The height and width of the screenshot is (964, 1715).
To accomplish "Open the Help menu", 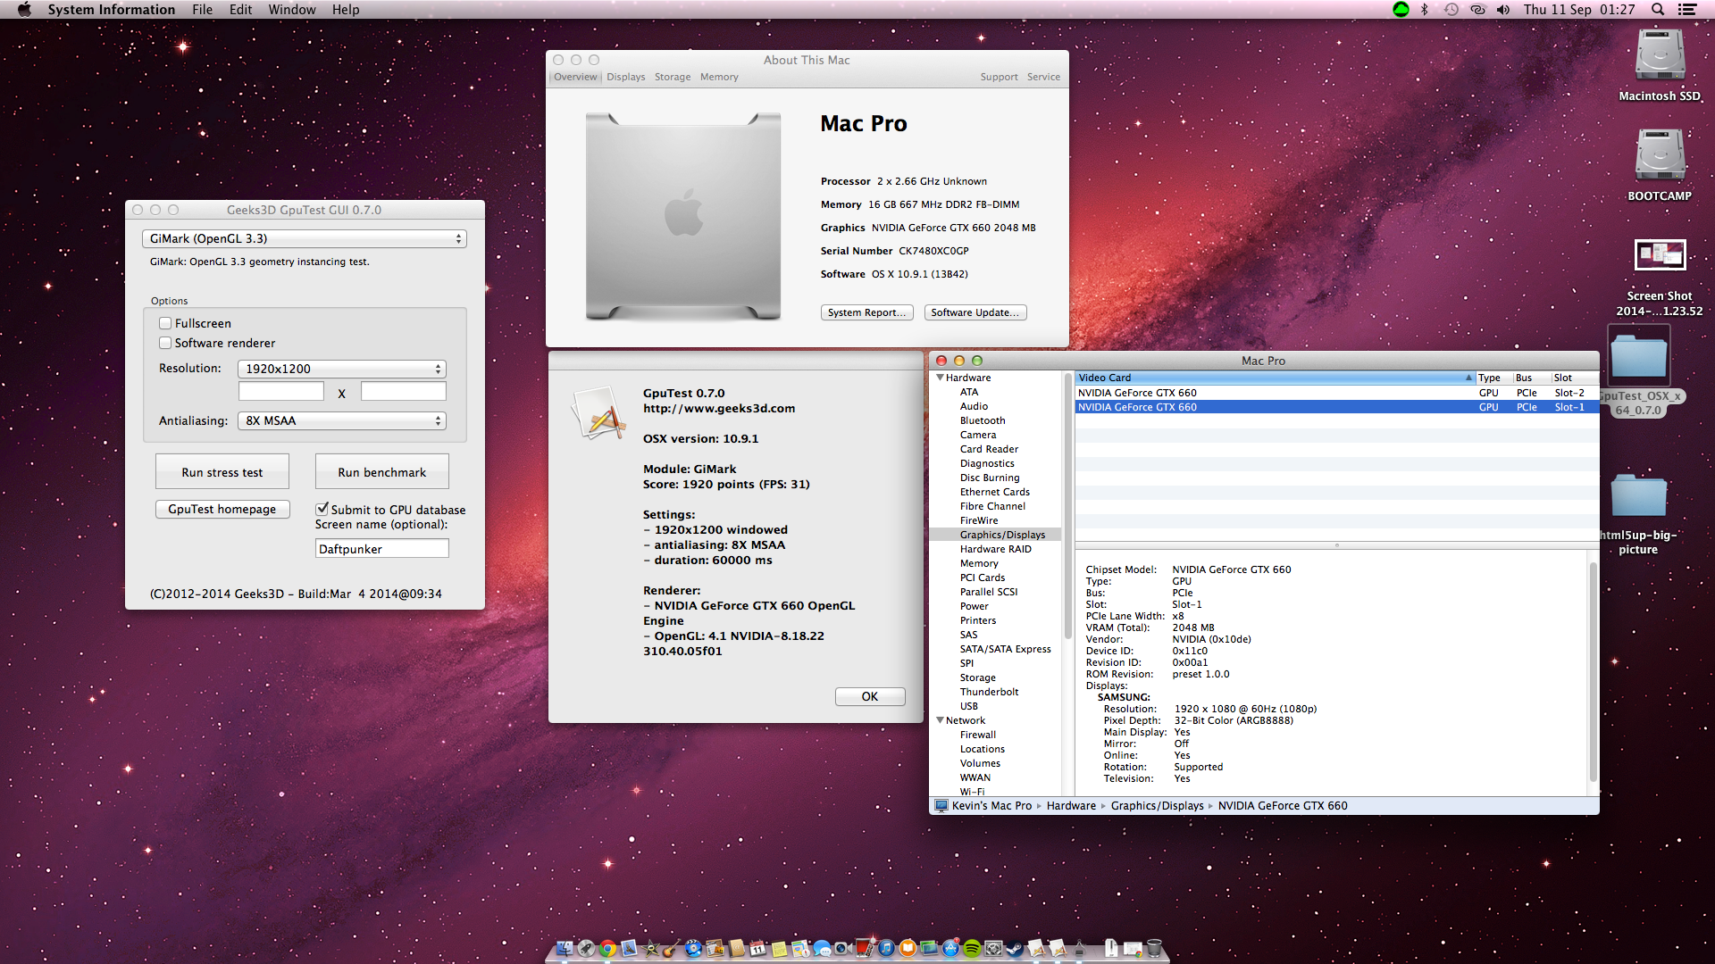I will coord(346,10).
